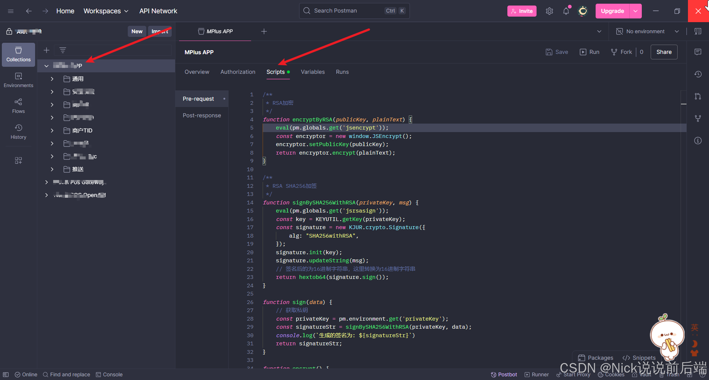Switch to the Overview tab
The width and height of the screenshot is (709, 380).
pos(197,72)
